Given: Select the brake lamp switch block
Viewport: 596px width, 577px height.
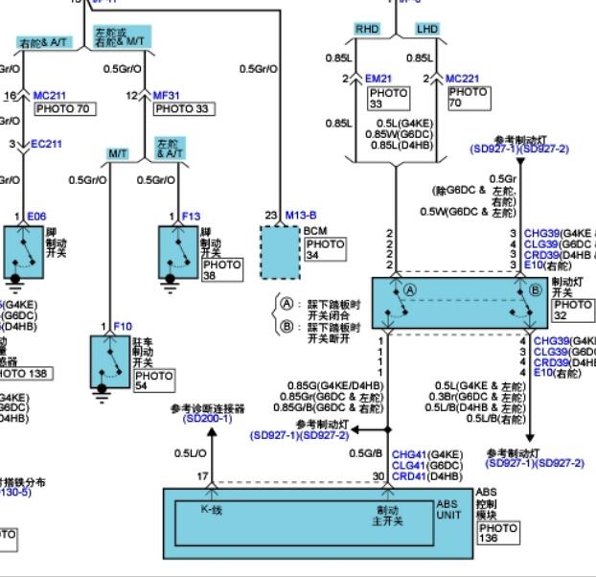Looking at the screenshot, I should [x=460, y=303].
